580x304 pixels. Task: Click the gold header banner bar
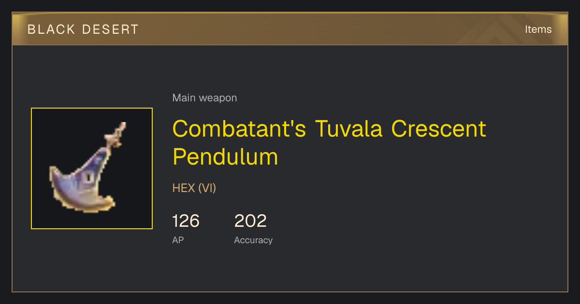290,29
